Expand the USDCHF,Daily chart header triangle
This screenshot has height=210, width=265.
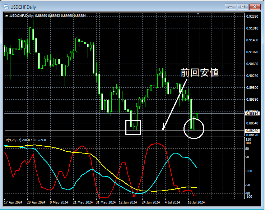[x=6, y=16]
